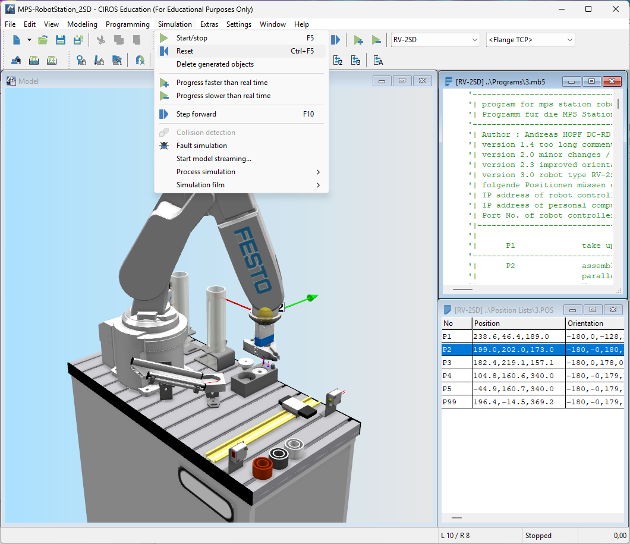Image resolution: width=630 pixels, height=544 pixels.
Task: Open the Edit menu
Action: coord(29,24)
